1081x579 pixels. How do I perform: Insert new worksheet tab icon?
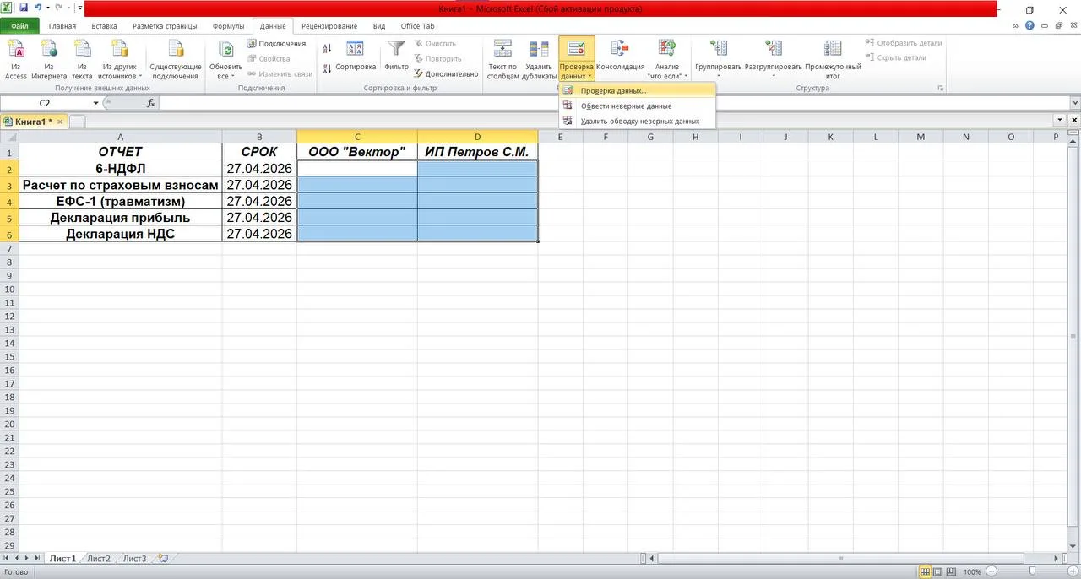point(163,559)
